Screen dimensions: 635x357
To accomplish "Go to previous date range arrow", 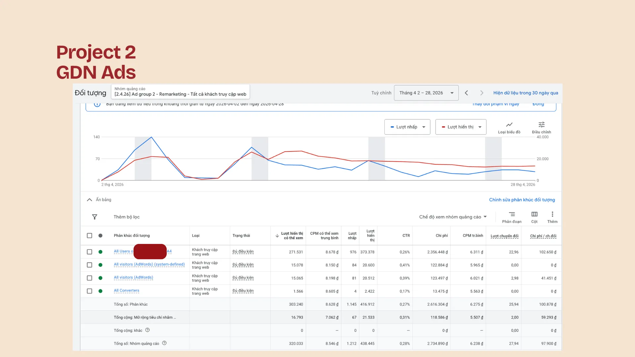I will pos(466,93).
